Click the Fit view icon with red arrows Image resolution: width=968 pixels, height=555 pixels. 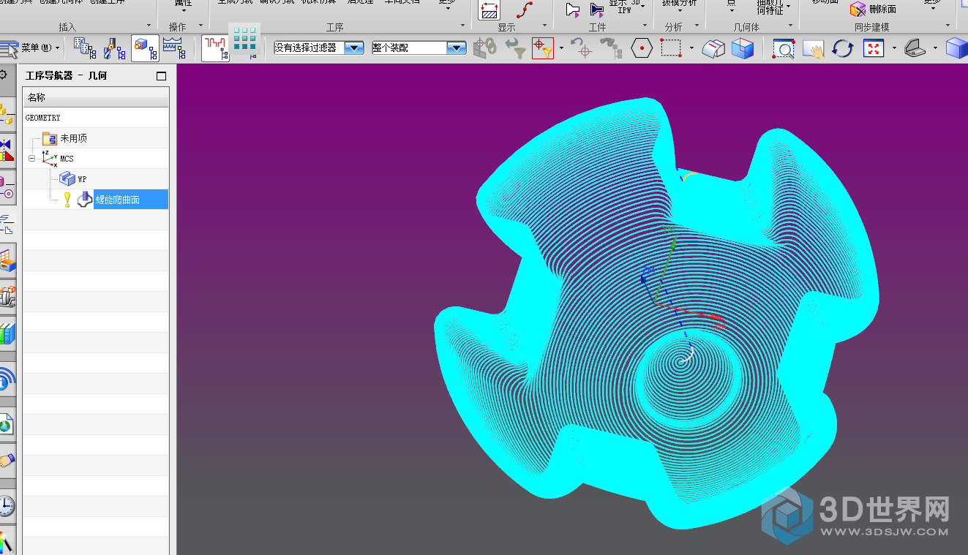pos(874,49)
